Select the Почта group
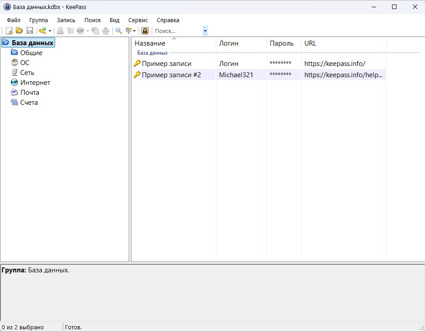Image resolution: width=425 pixels, height=332 pixels. (x=29, y=93)
